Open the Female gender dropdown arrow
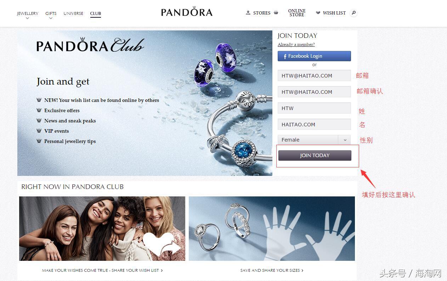This screenshot has height=281, width=447. pyautogui.click(x=345, y=140)
